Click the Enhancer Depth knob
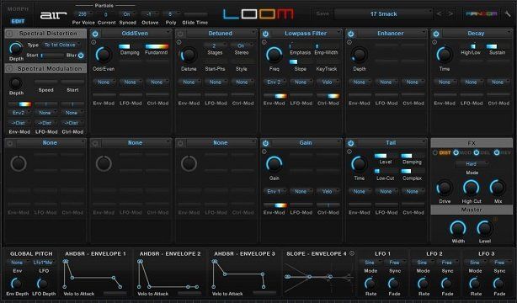 pos(359,55)
